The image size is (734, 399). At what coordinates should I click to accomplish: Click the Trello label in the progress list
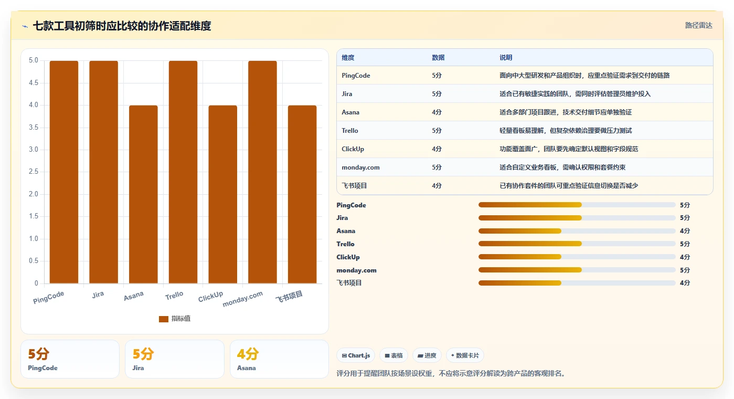pyautogui.click(x=345, y=244)
